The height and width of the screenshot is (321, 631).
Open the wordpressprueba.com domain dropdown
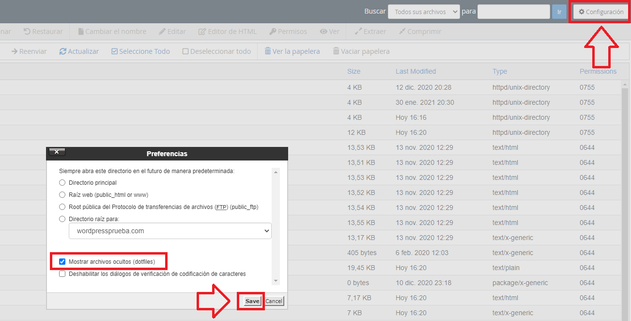click(170, 231)
